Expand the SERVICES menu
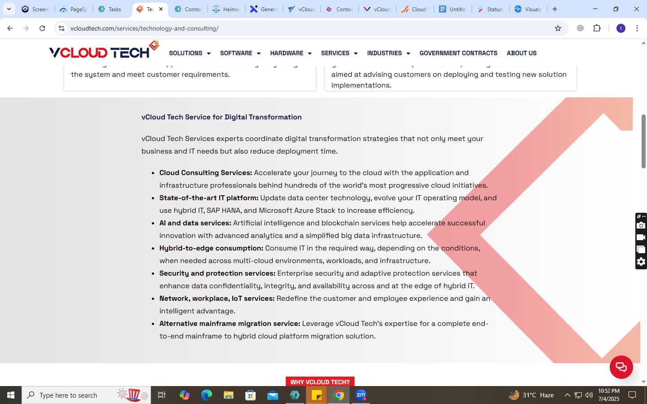 click(x=339, y=53)
